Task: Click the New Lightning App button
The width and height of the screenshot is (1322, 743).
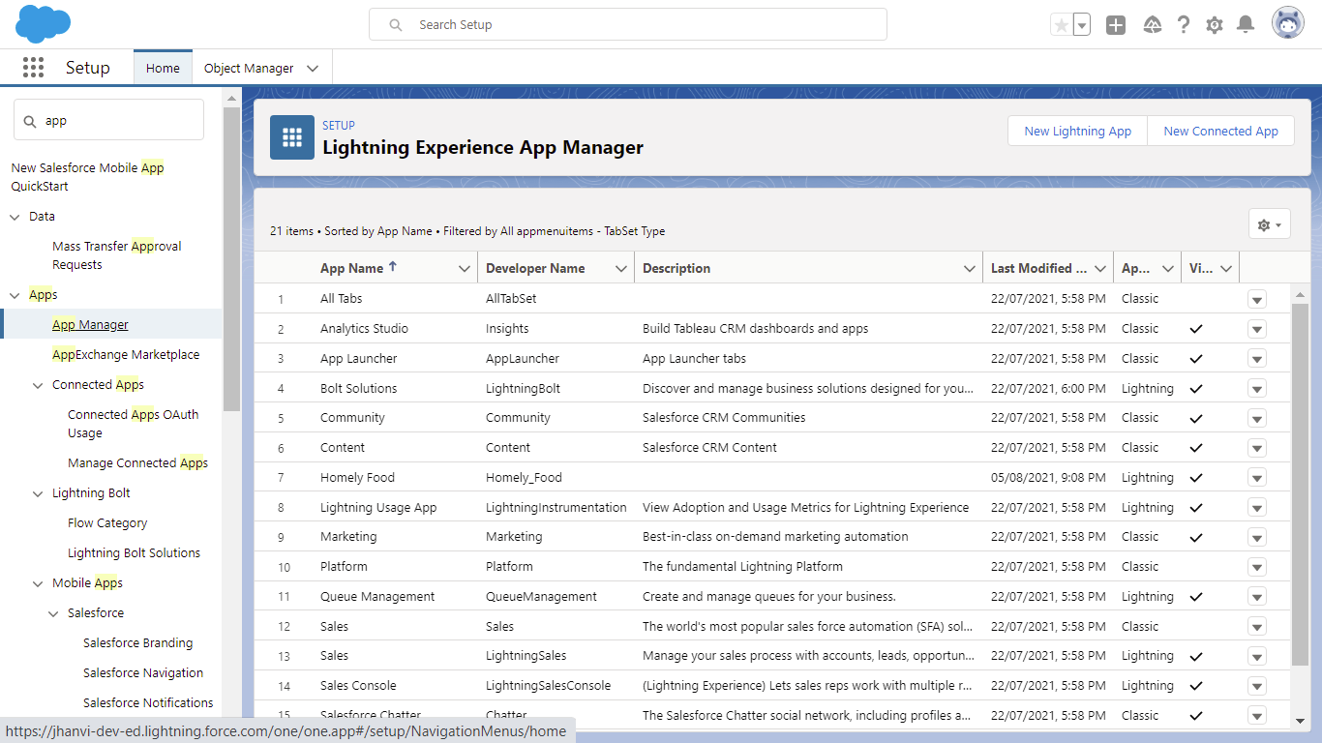Action: point(1077,132)
